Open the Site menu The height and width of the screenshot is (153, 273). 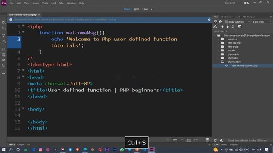(x=61, y=3)
